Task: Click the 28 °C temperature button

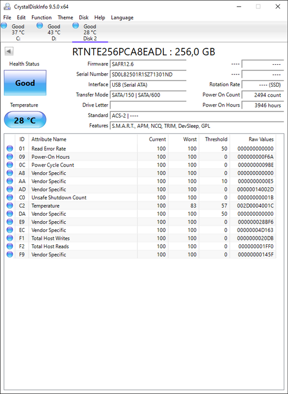Action: (25, 120)
